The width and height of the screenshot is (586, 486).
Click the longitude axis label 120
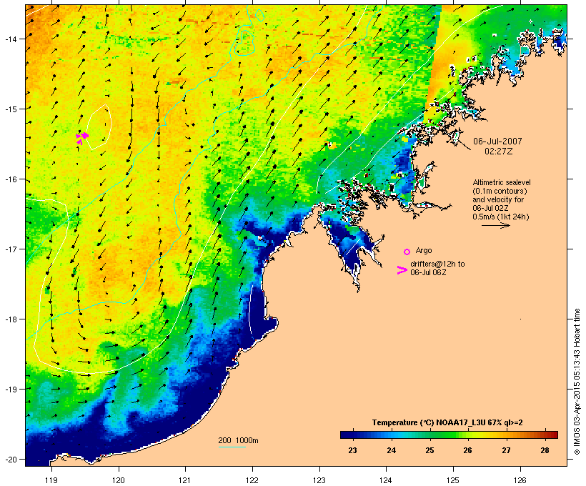[119, 480]
